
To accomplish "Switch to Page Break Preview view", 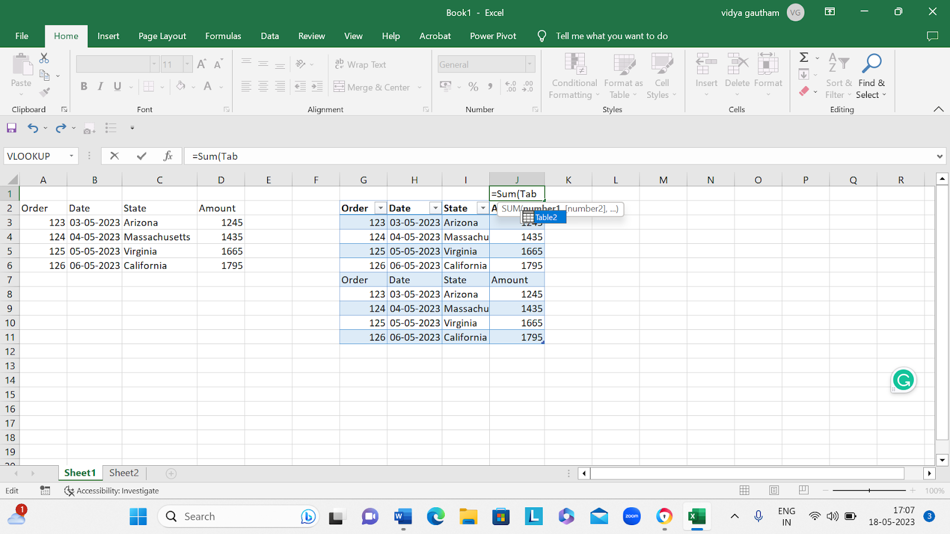I will tap(803, 490).
